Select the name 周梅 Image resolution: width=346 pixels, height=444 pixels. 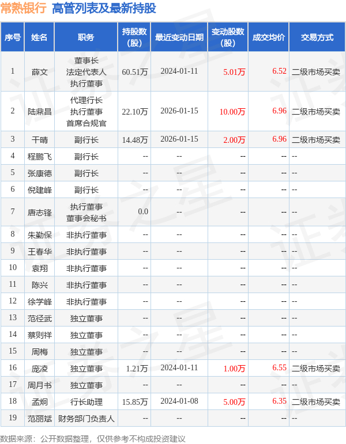tap(39, 352)
